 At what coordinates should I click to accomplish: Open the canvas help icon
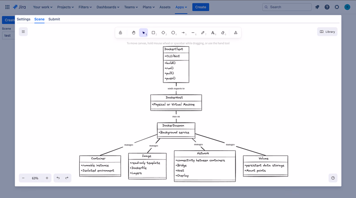[x=333, y=178]
